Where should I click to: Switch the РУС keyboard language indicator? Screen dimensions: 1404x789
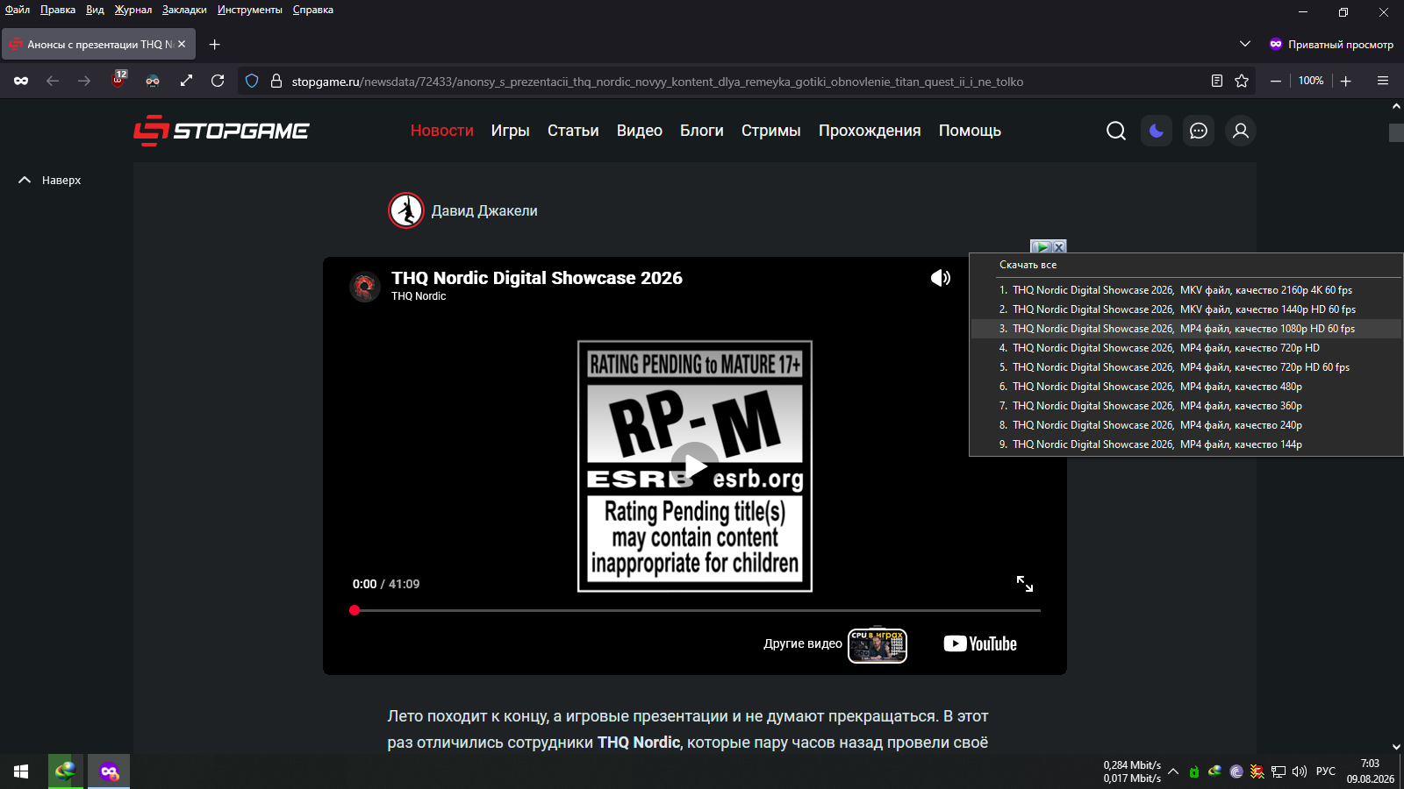pos(1326,771)
